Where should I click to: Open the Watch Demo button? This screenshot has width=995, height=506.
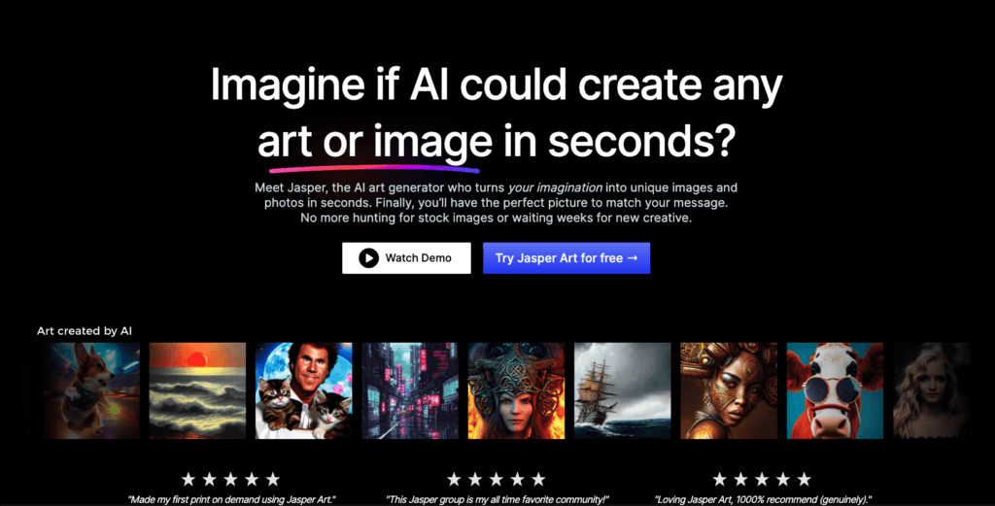(406, 258)
